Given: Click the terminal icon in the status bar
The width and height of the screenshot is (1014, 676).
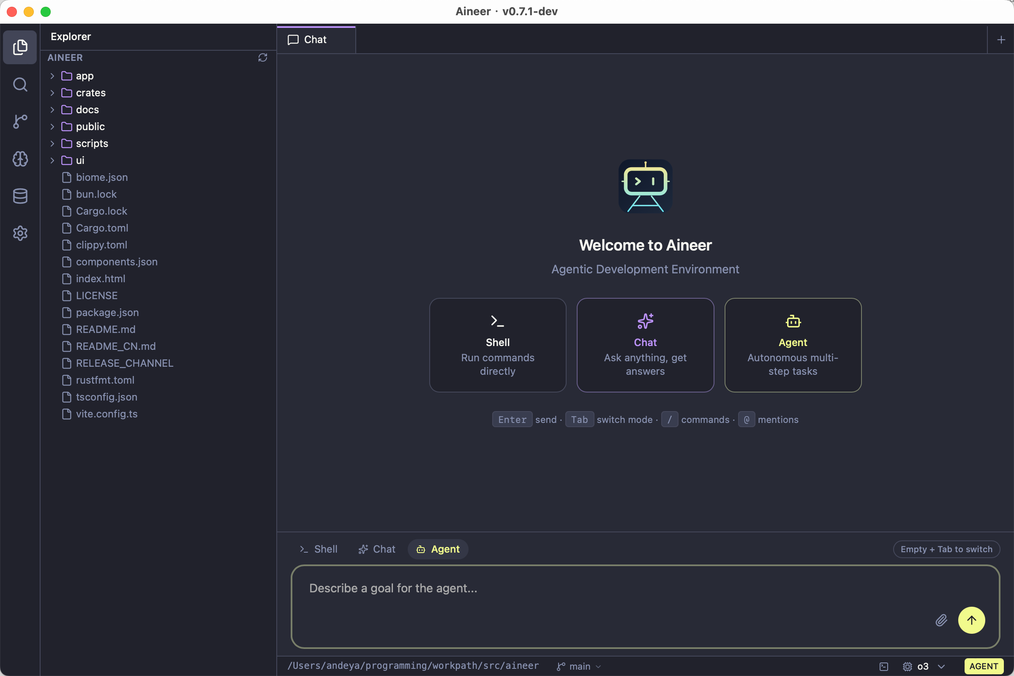Looking at the screenshot, I should pos(884,666).
